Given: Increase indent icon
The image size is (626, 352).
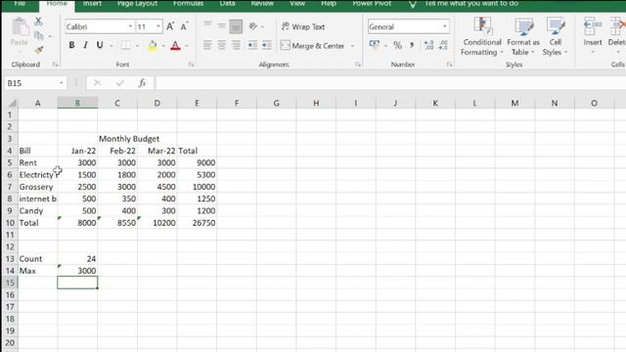Looking at the screenshot, I should (x=267, y=45).
